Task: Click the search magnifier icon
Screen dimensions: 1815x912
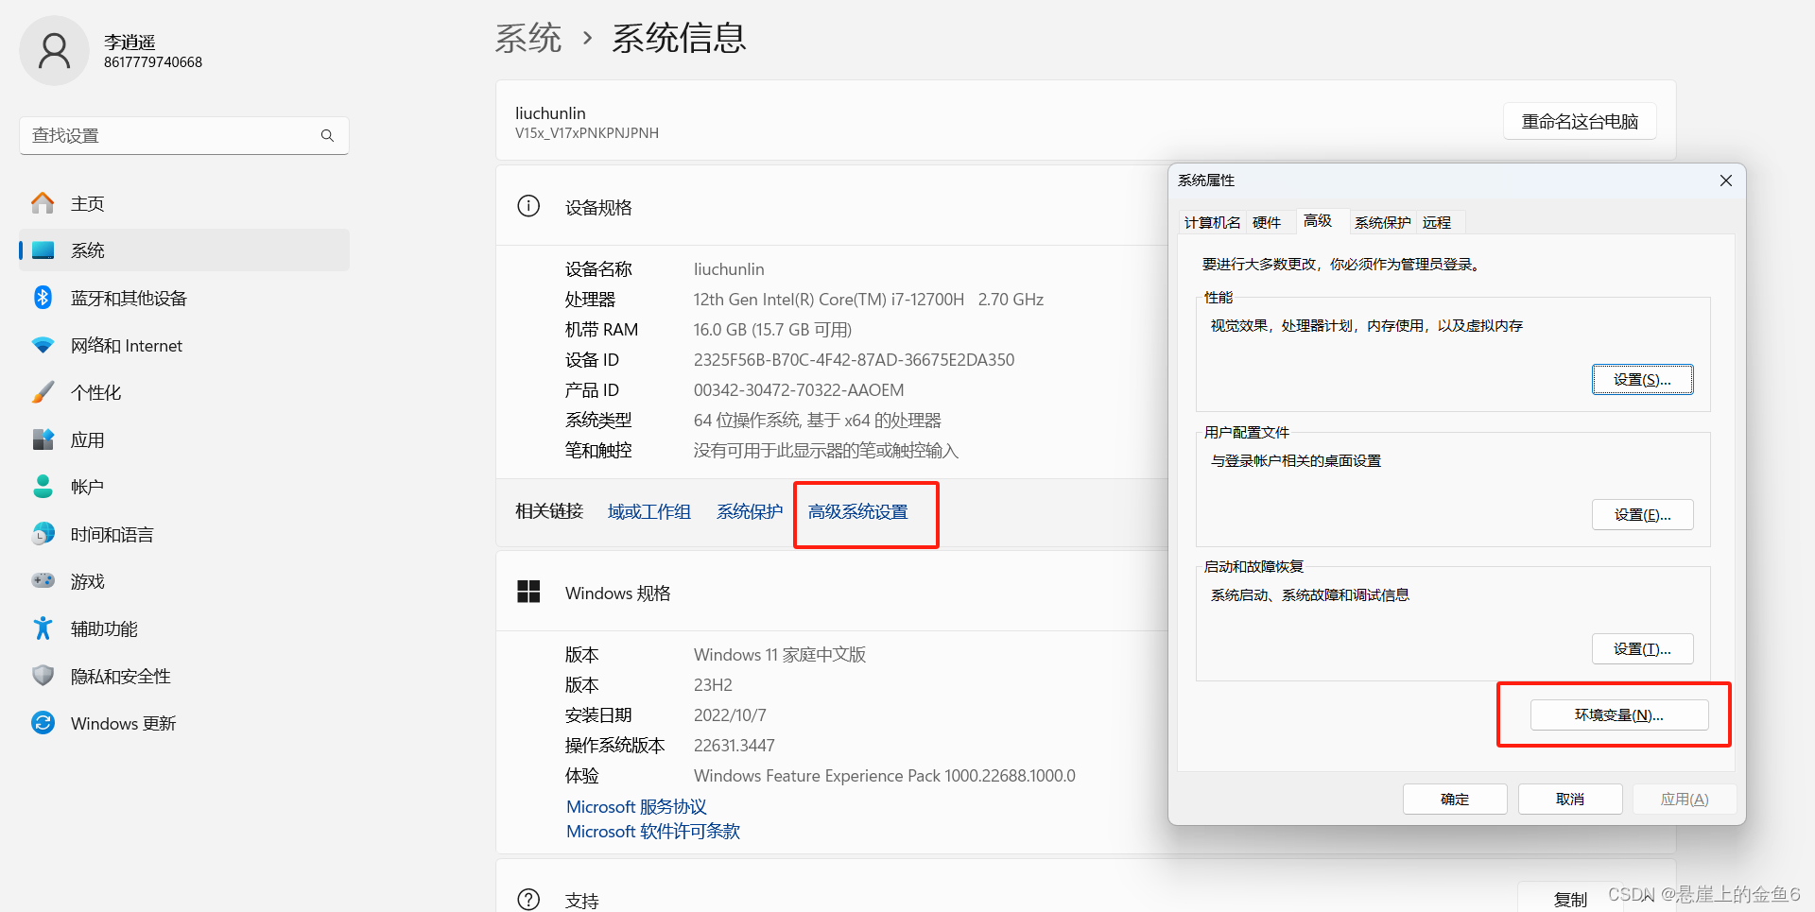Action: [x=327, y=136]
